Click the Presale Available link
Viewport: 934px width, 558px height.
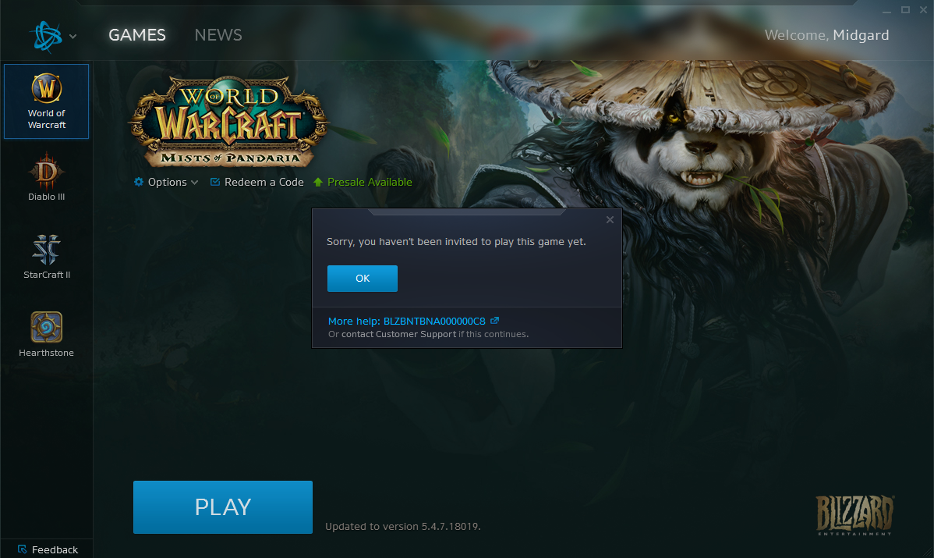pos(370,182)
